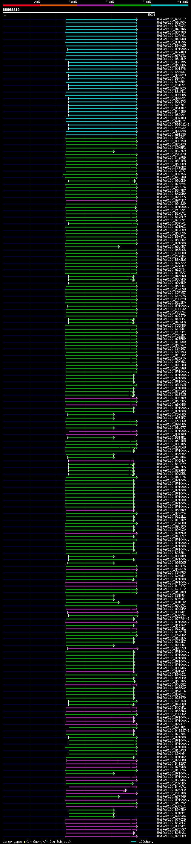Select the UniRef100_B4KAP7 entry
Viewport: 191px width, 844px height.
171,319
